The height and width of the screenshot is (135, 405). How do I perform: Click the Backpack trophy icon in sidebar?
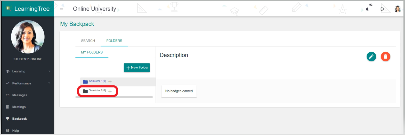pyautogui.click(x=8, y=119)
